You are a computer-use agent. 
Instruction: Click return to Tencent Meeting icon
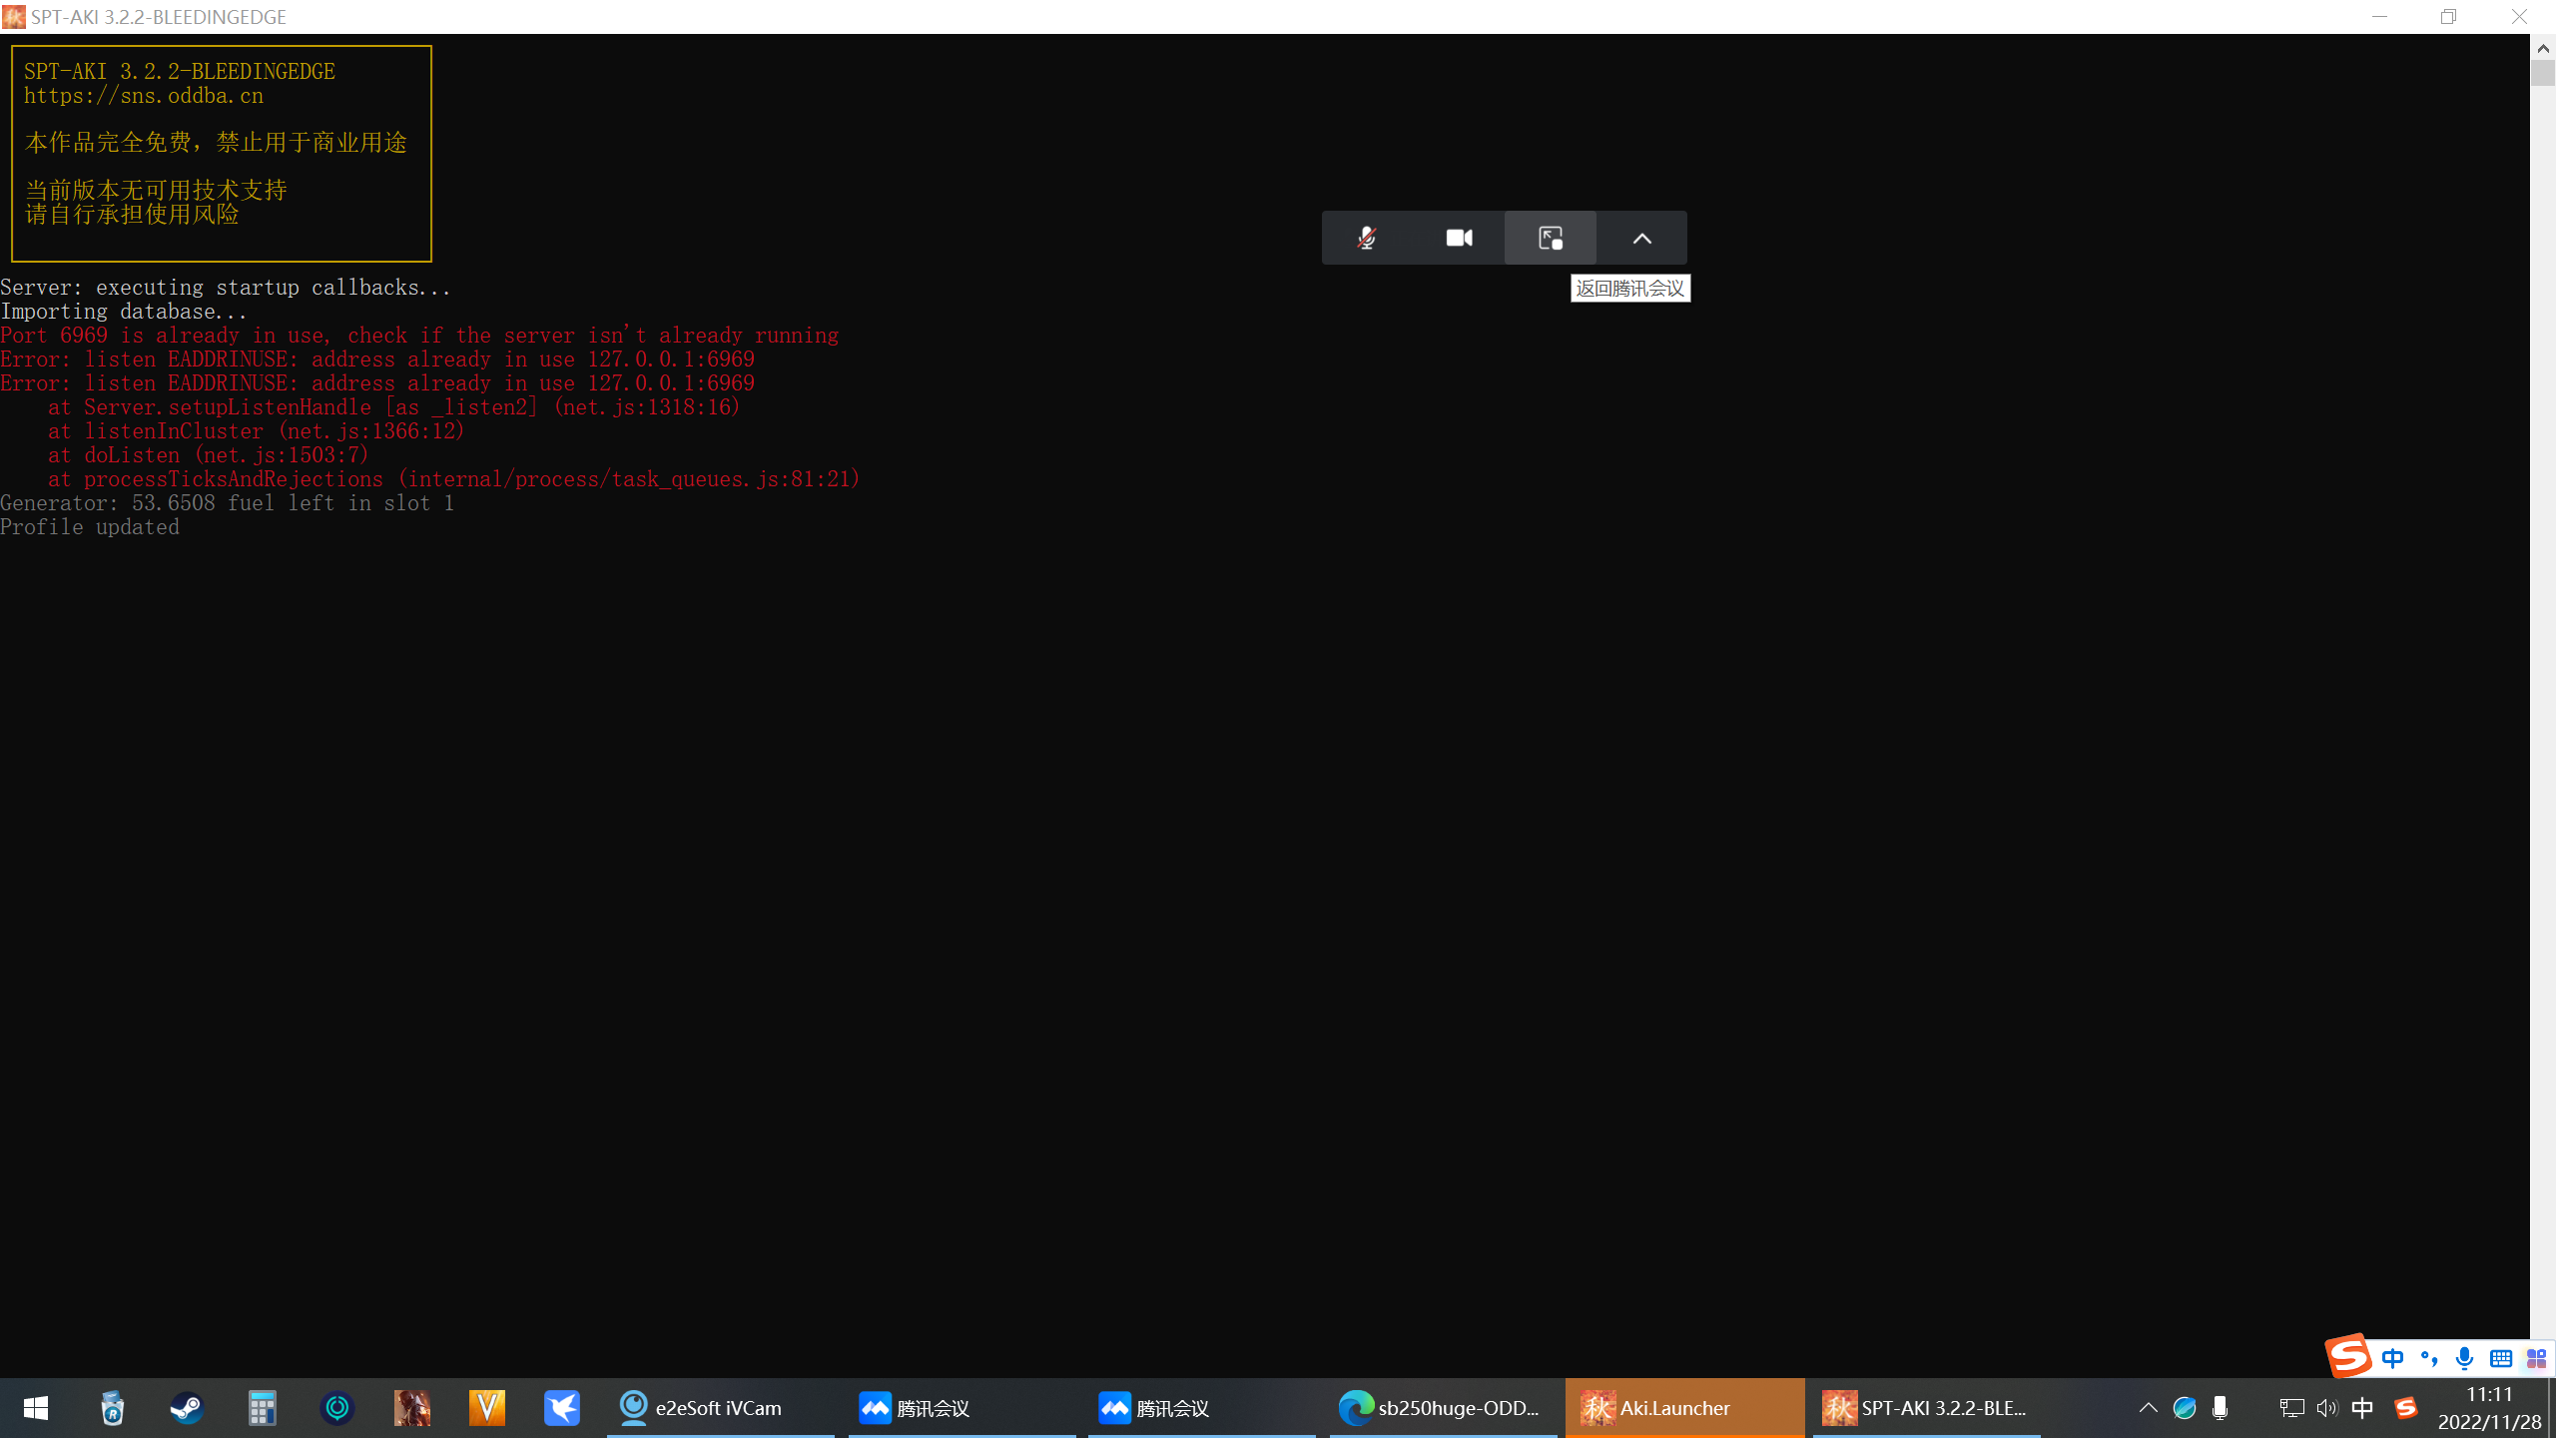pyautogui.click(x=1551, y=238)
